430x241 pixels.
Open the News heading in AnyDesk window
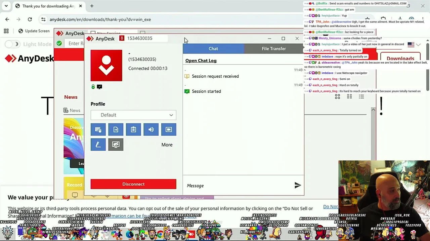coord(71,97)
